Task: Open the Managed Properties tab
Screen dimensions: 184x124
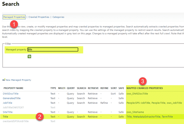Action: (x=14, y=17)
